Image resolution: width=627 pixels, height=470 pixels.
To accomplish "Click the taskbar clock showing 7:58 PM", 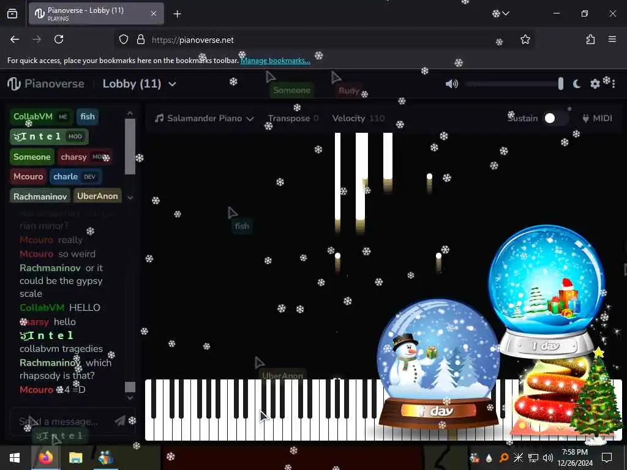I will point(574,458).
